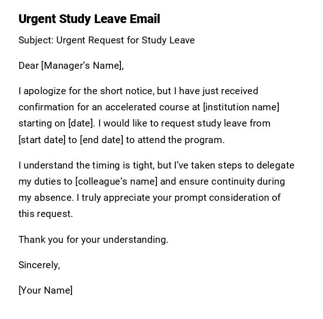Click the Subject line text
The height and width of the screenshot is (319, 323).
[107, 40]
